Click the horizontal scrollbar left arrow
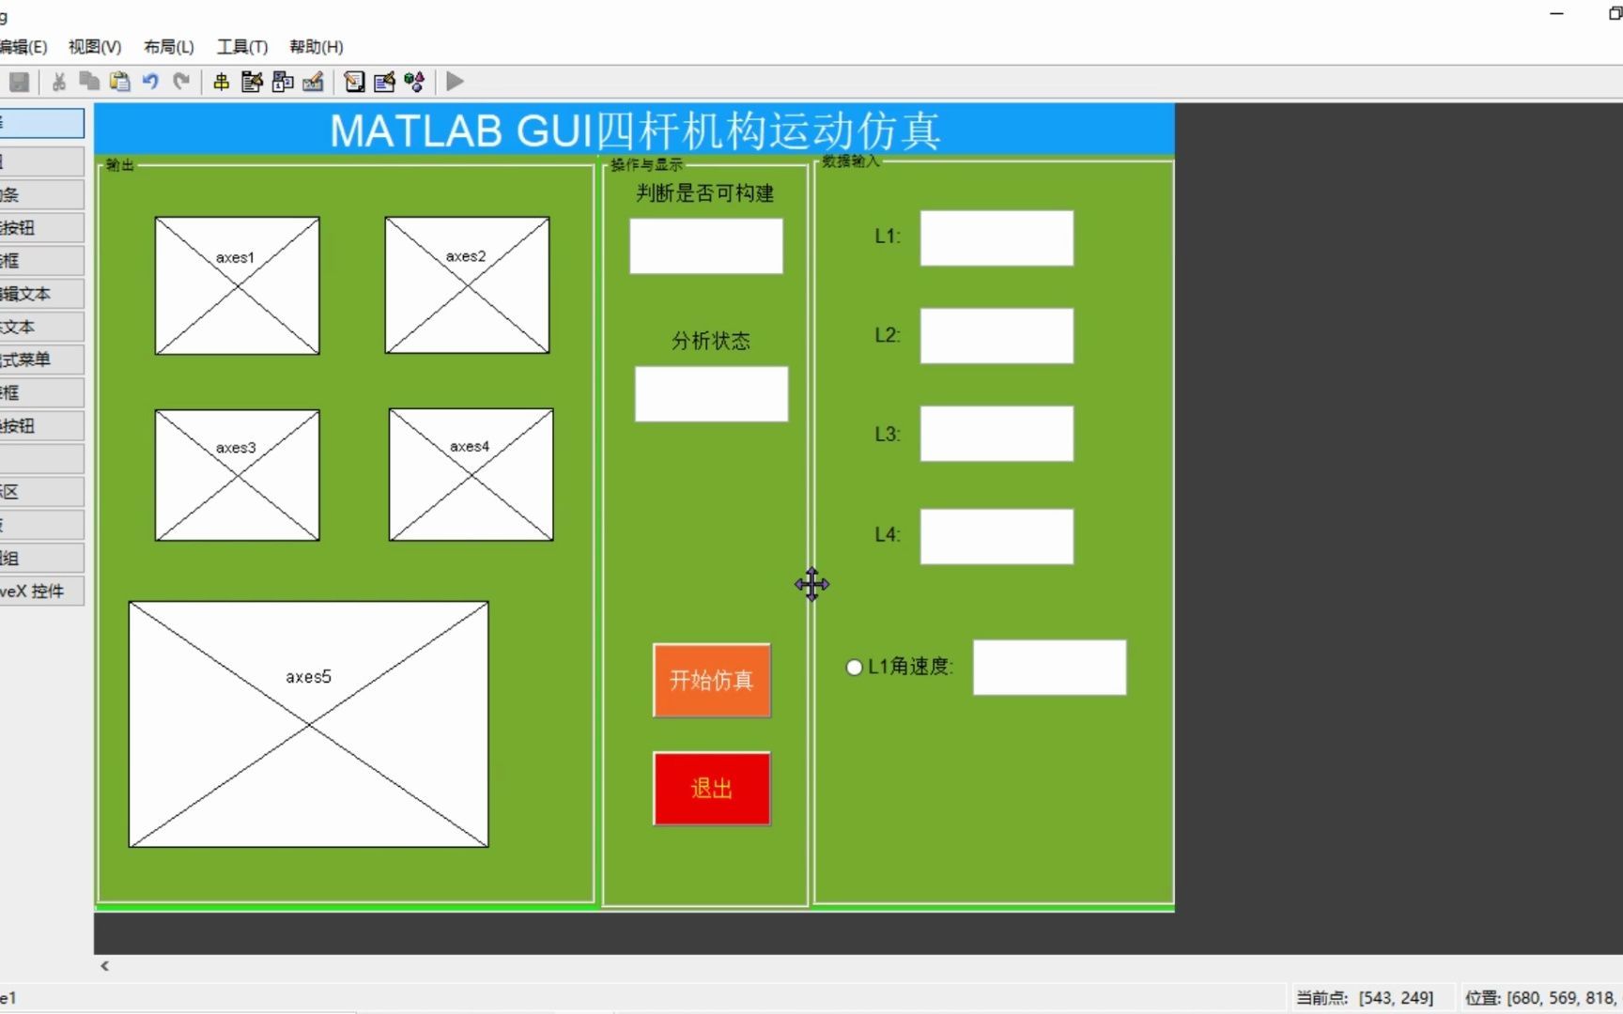 (105, 966)
